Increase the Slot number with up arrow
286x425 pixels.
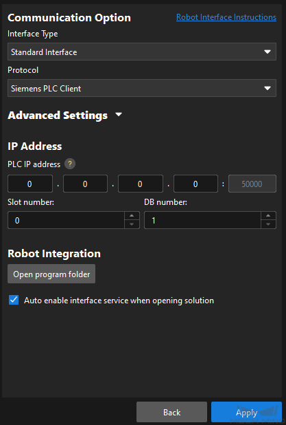click(x=132, y=216)
